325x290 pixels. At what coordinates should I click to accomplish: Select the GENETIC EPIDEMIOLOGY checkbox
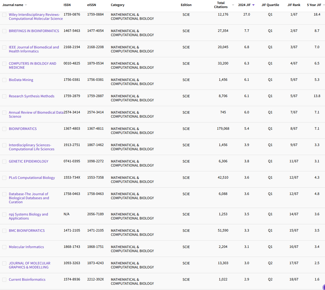[x=4, y=162]
